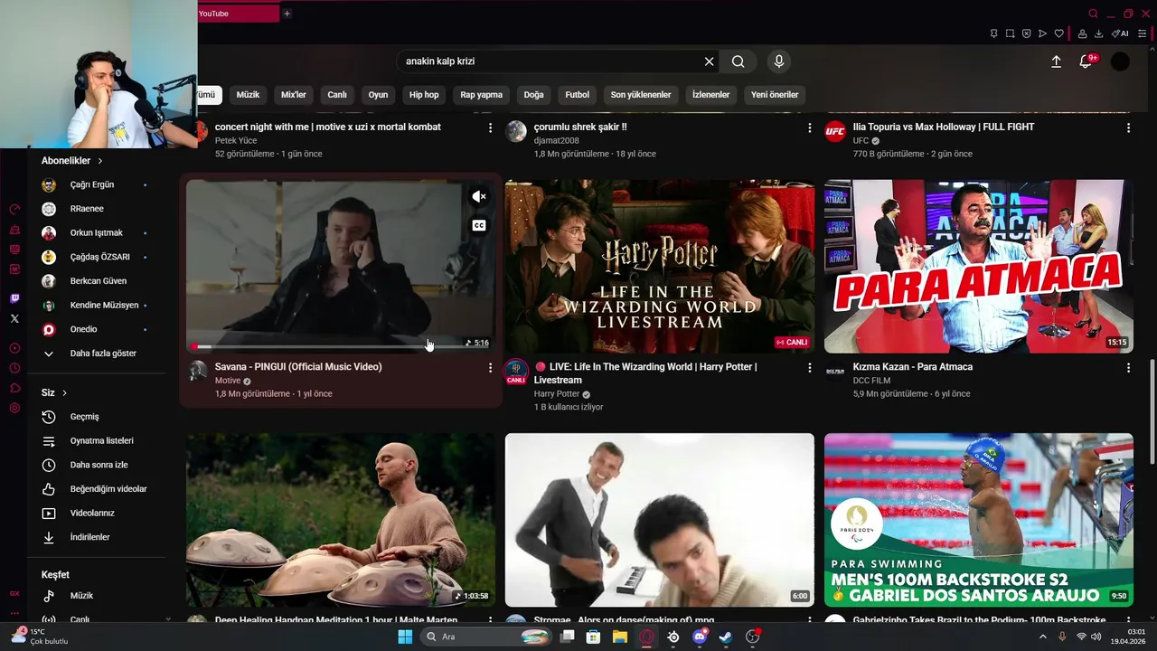The image size is (1157, 651).
Task: Toggle captions on Savana preview
Action: pyautogui.click(x=479, y=225)
